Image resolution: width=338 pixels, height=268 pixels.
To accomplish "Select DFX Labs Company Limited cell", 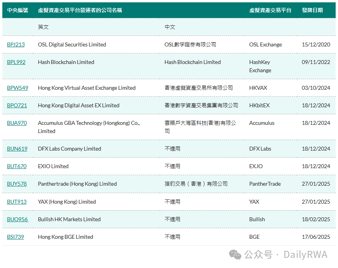I will 69,149.
